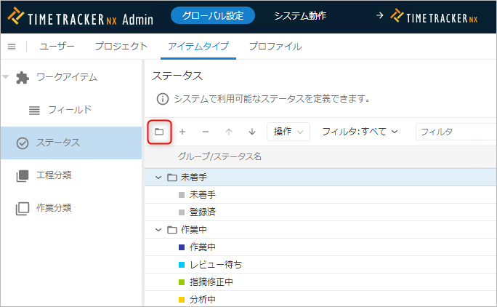The width and height of the screenshot is (497, 307).
Task: Click the minus icon to remove status
Action: click(x=206, y=132)
